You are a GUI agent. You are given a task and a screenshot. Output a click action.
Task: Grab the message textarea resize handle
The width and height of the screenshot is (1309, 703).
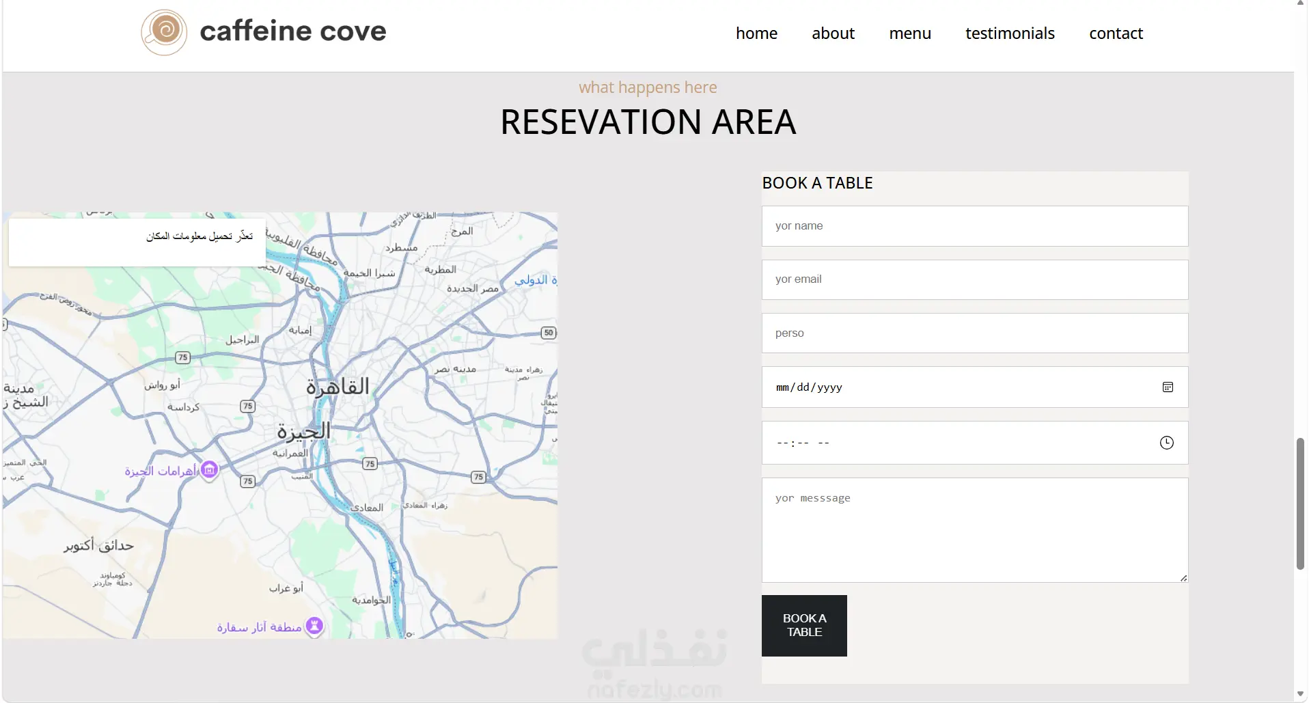click(x=1183, y=578)
